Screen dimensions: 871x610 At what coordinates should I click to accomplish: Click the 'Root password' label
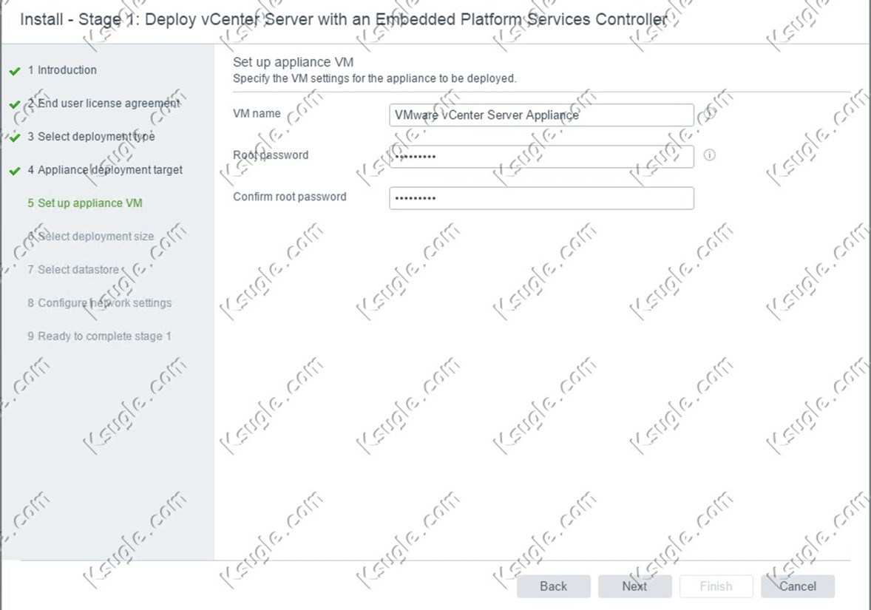(x=271, y=155)
